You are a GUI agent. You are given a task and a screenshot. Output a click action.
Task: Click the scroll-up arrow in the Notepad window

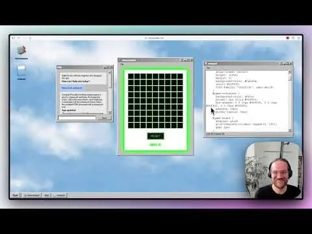290,71
